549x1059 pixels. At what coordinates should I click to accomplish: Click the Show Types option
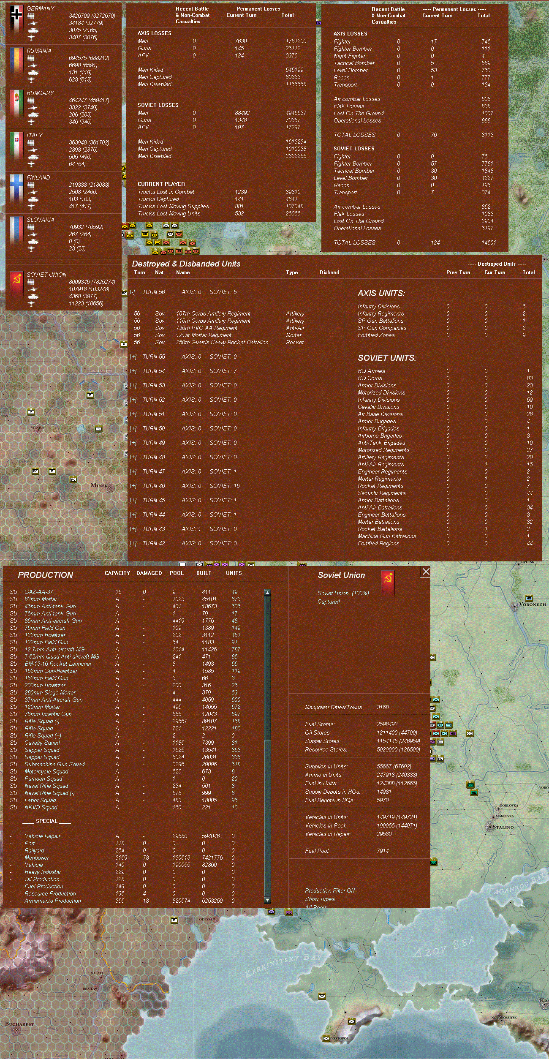(x=320, y=899)
